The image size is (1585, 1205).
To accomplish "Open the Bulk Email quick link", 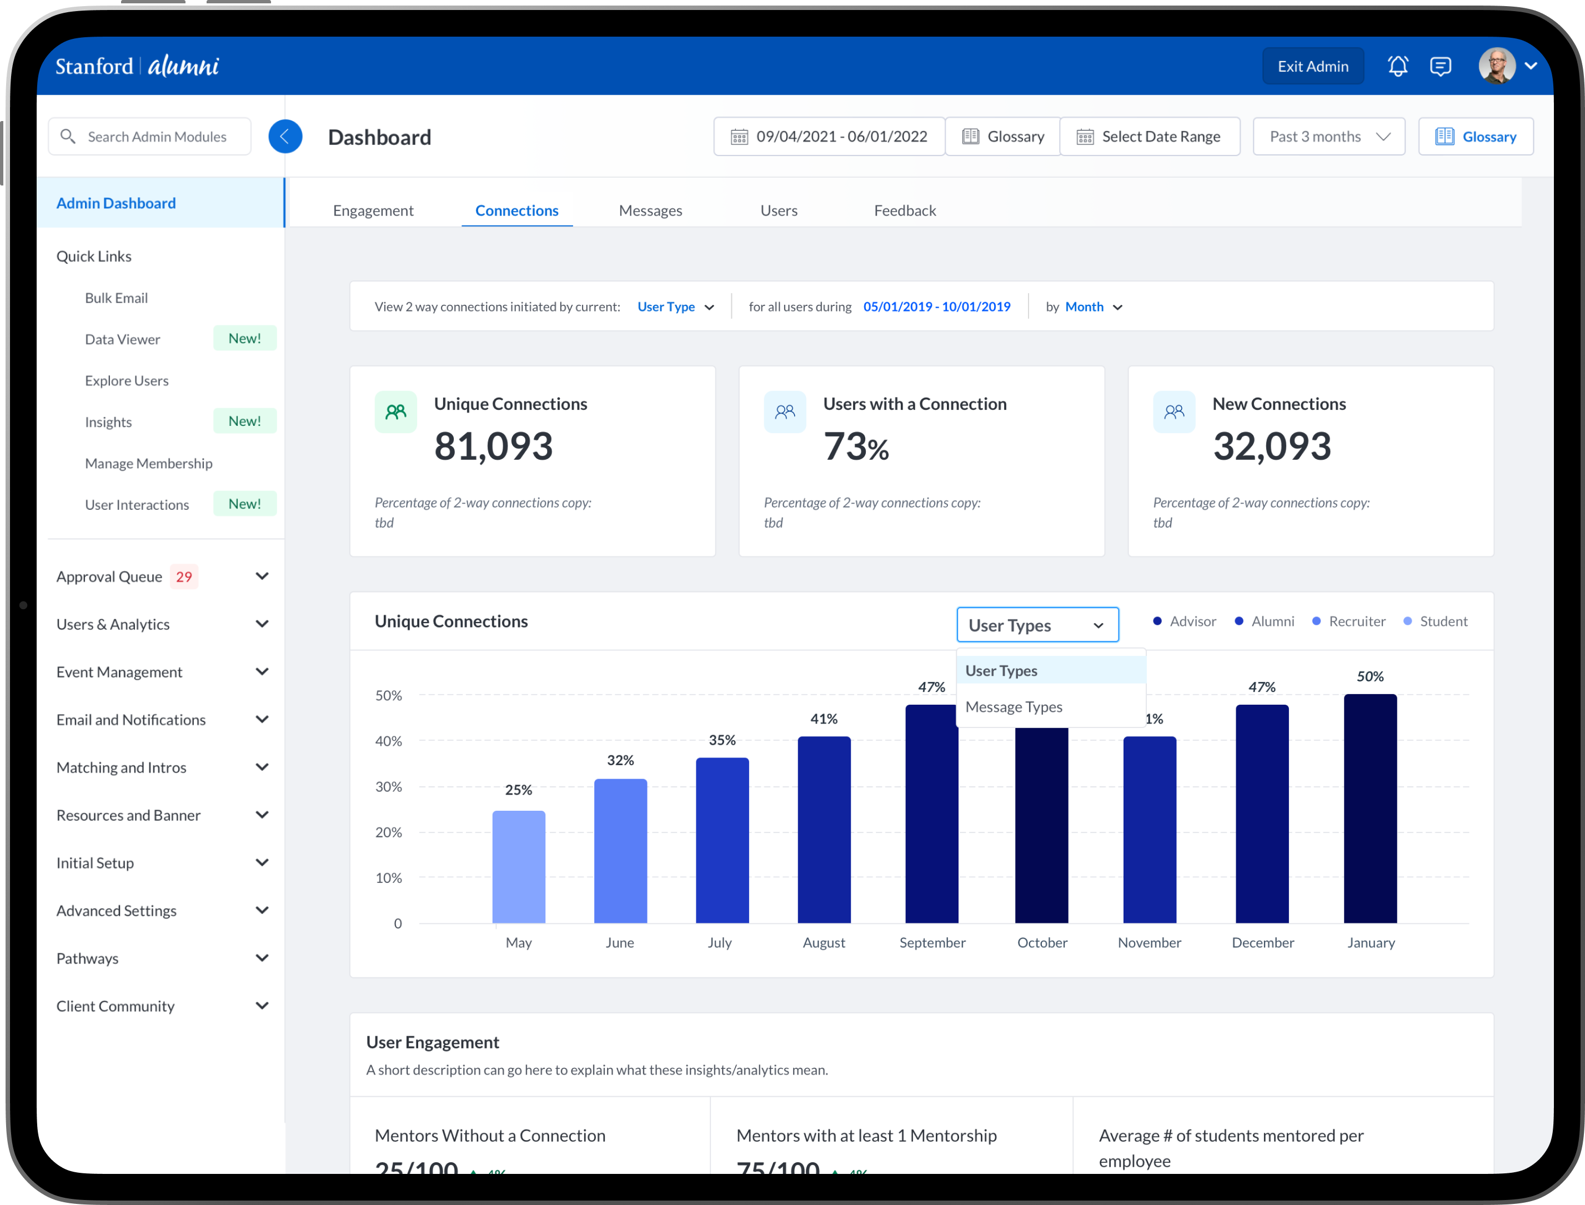I will [116, 298].
